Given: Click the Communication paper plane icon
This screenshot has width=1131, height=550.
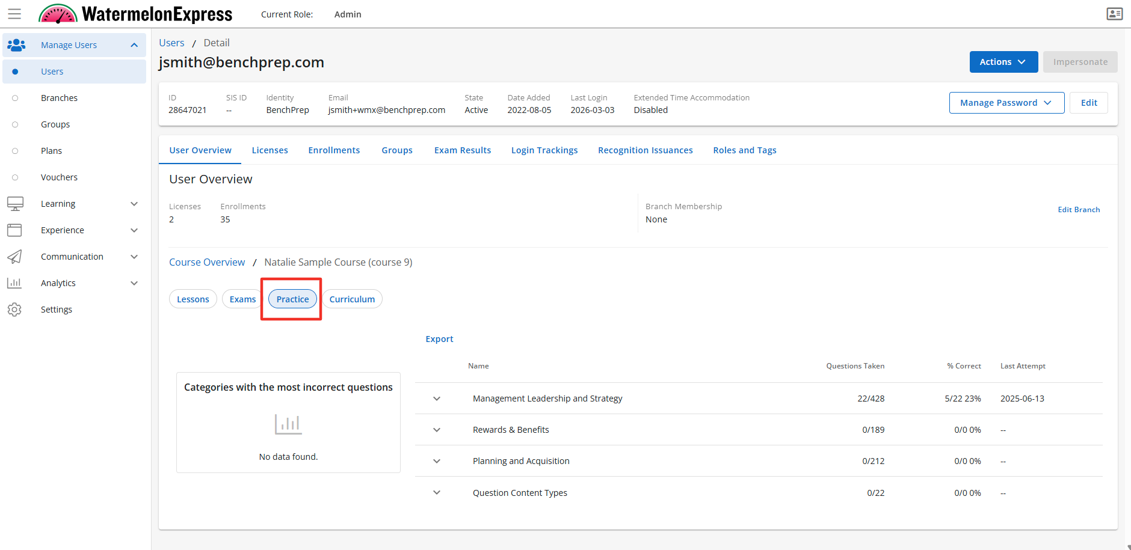Looking at the screenshot, I should tap(15, 257).
